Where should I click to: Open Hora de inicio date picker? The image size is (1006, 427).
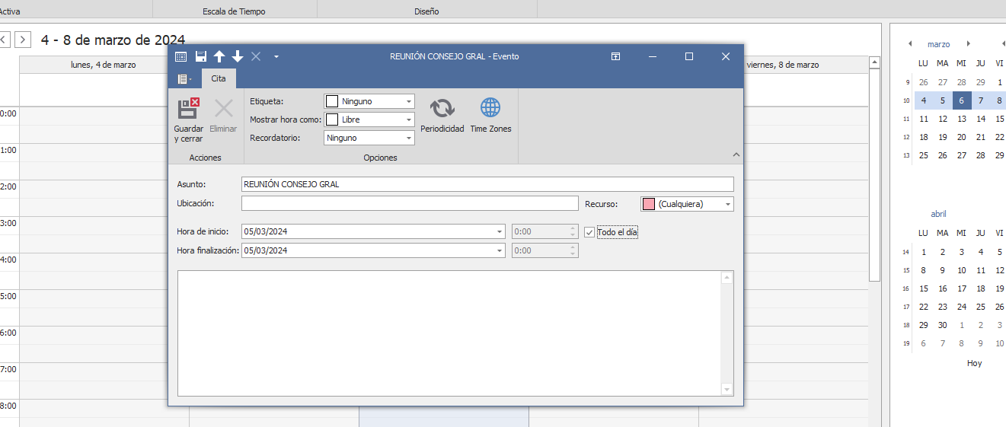pos(500,231)
